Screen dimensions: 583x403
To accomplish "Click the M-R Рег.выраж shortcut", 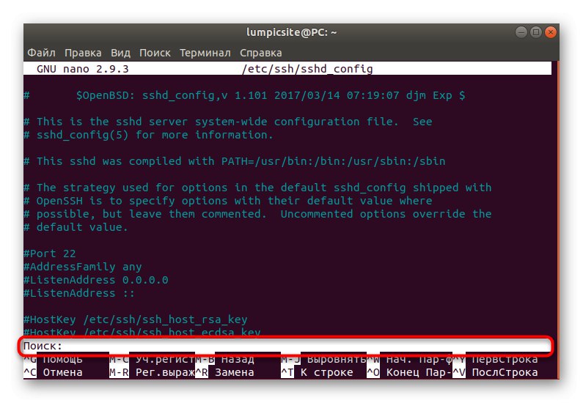I will pos(152,372).
